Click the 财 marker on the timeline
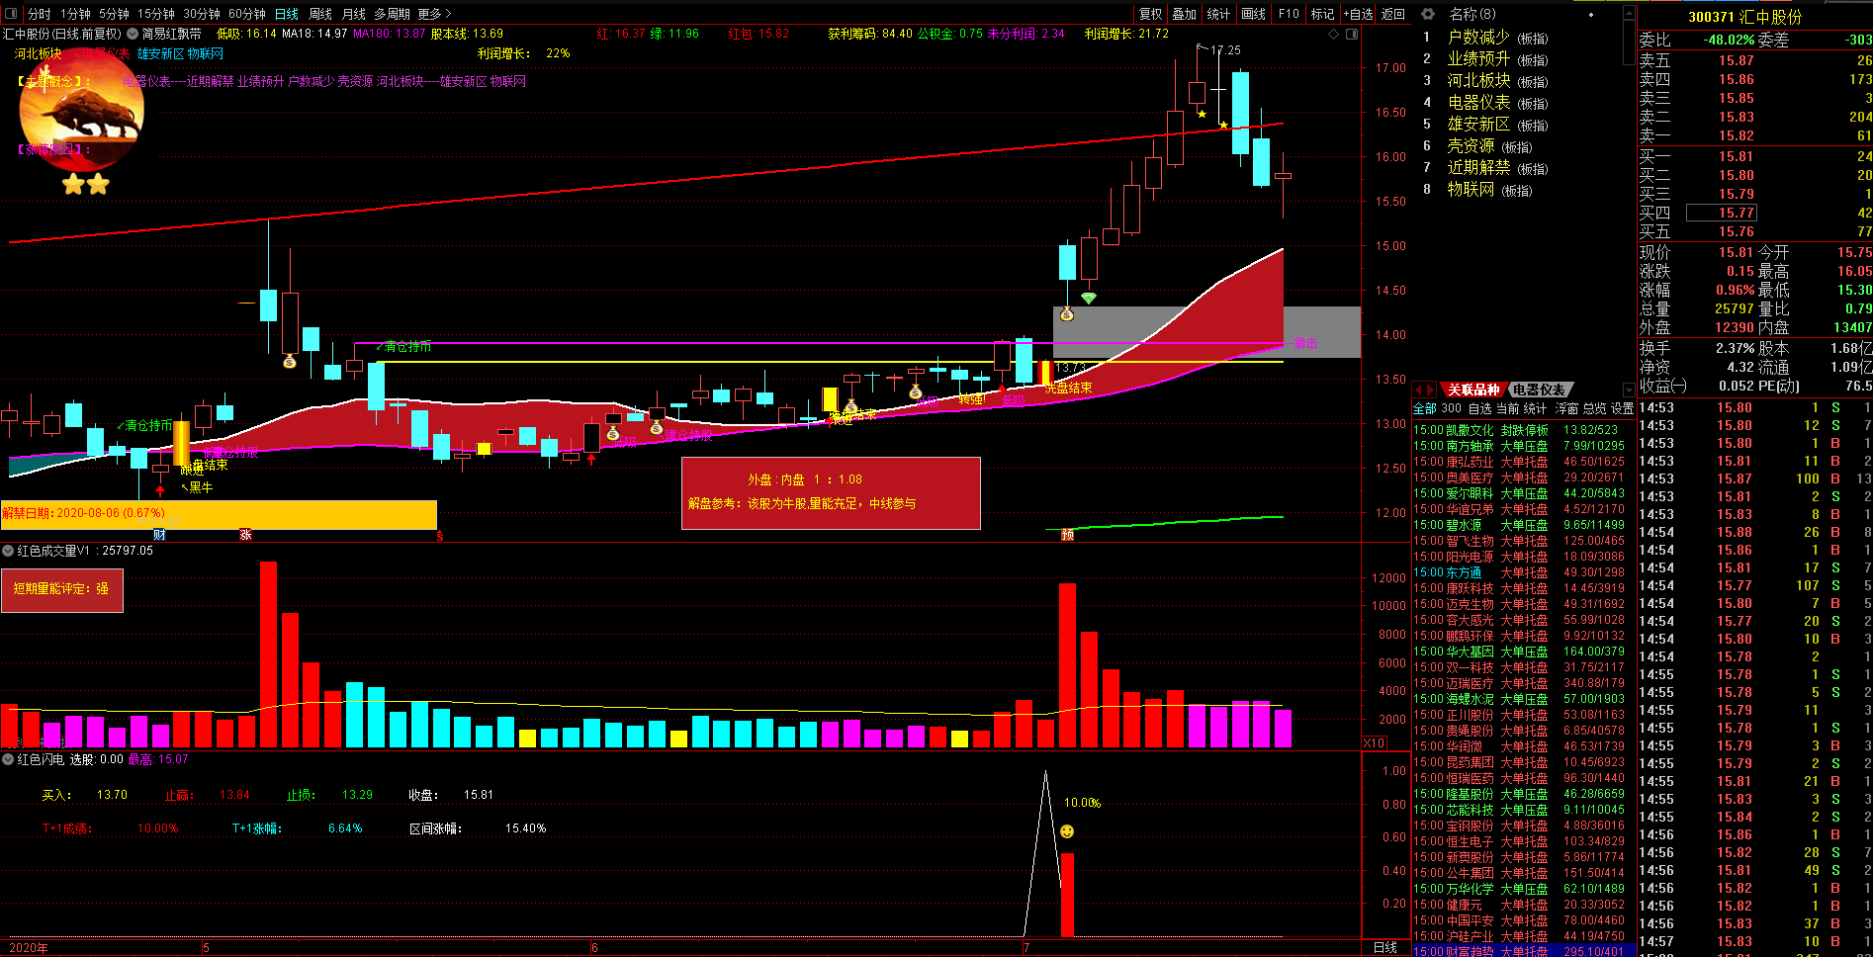 click(159, 535)
